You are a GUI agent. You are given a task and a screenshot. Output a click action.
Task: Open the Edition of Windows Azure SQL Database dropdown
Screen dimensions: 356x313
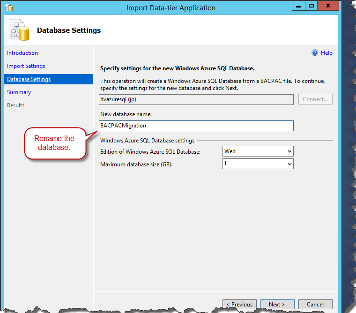[258, 151]
